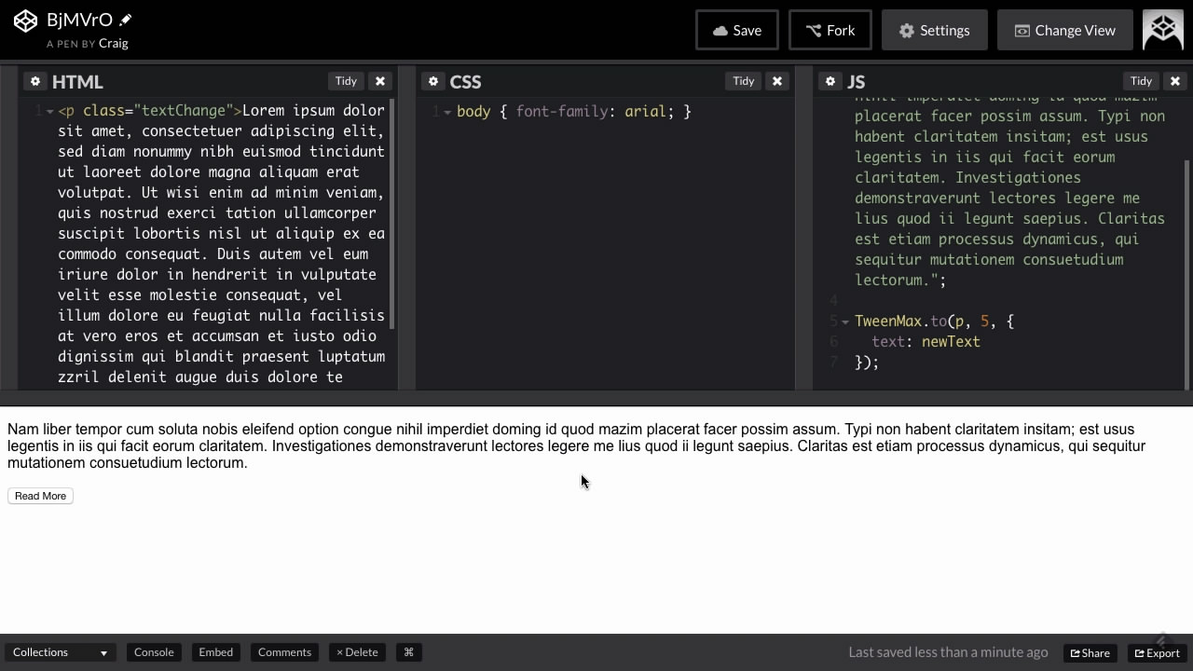Click 'Last saved less than a minute ago' status
This screenshot has width=1193, height=671.
point(948,652)
